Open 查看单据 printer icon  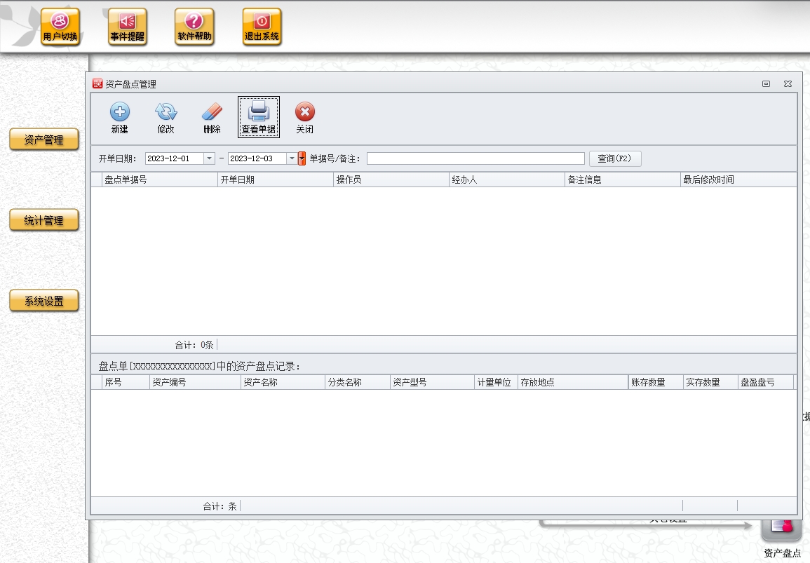pyautogui.click(x=258, y=112)
